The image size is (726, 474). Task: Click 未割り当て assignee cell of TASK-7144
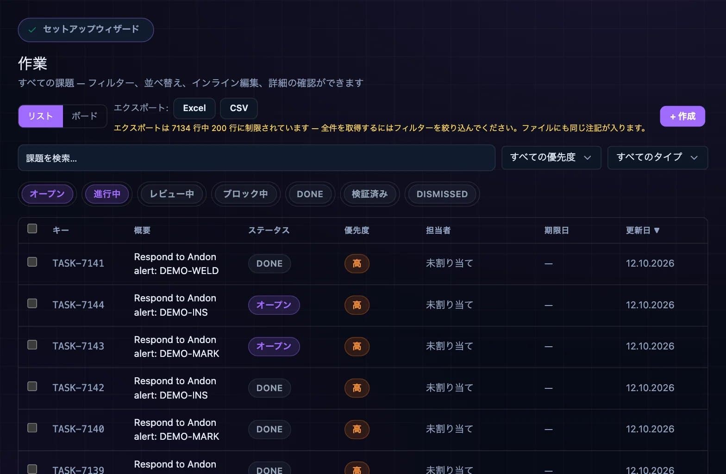pos(450,305)
